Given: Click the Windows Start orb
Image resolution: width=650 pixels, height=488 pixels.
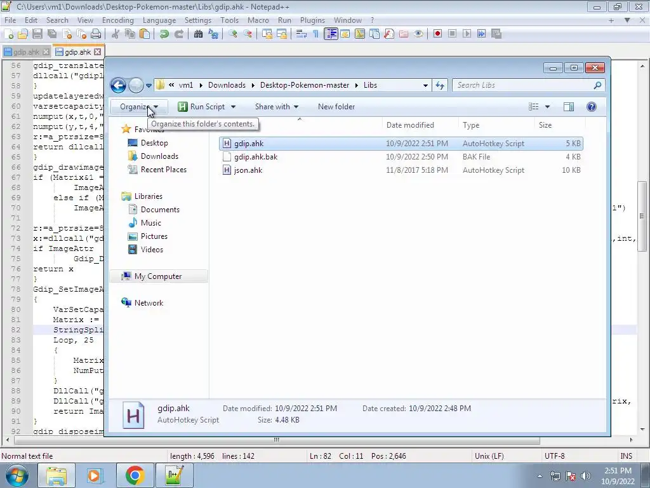Looking at the screenshot, I should tap(17, 475).
